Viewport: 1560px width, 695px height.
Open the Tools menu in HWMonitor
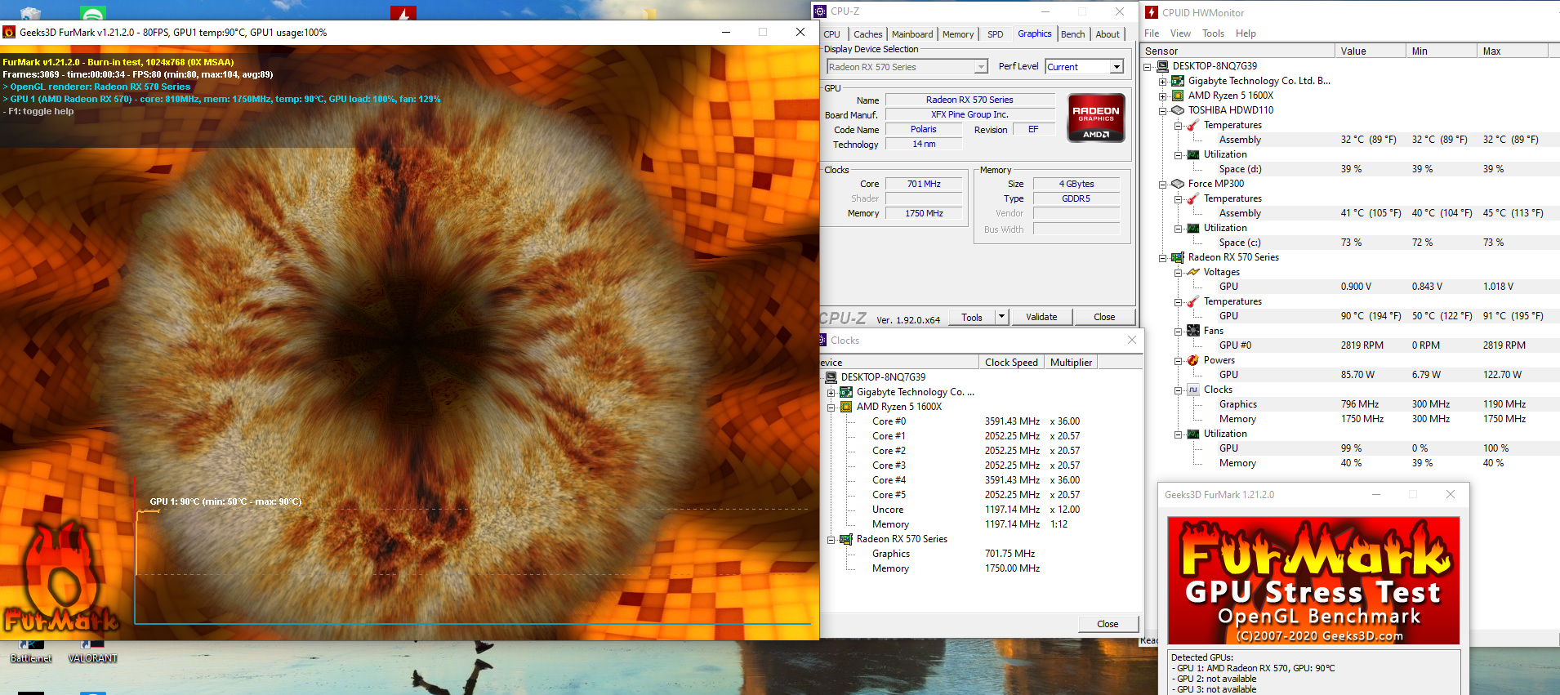tap(1213, 33)
